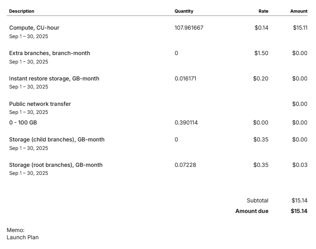Click the Launch Plan memo text
Screen dimensions: 316x249
tap(22, 238)
